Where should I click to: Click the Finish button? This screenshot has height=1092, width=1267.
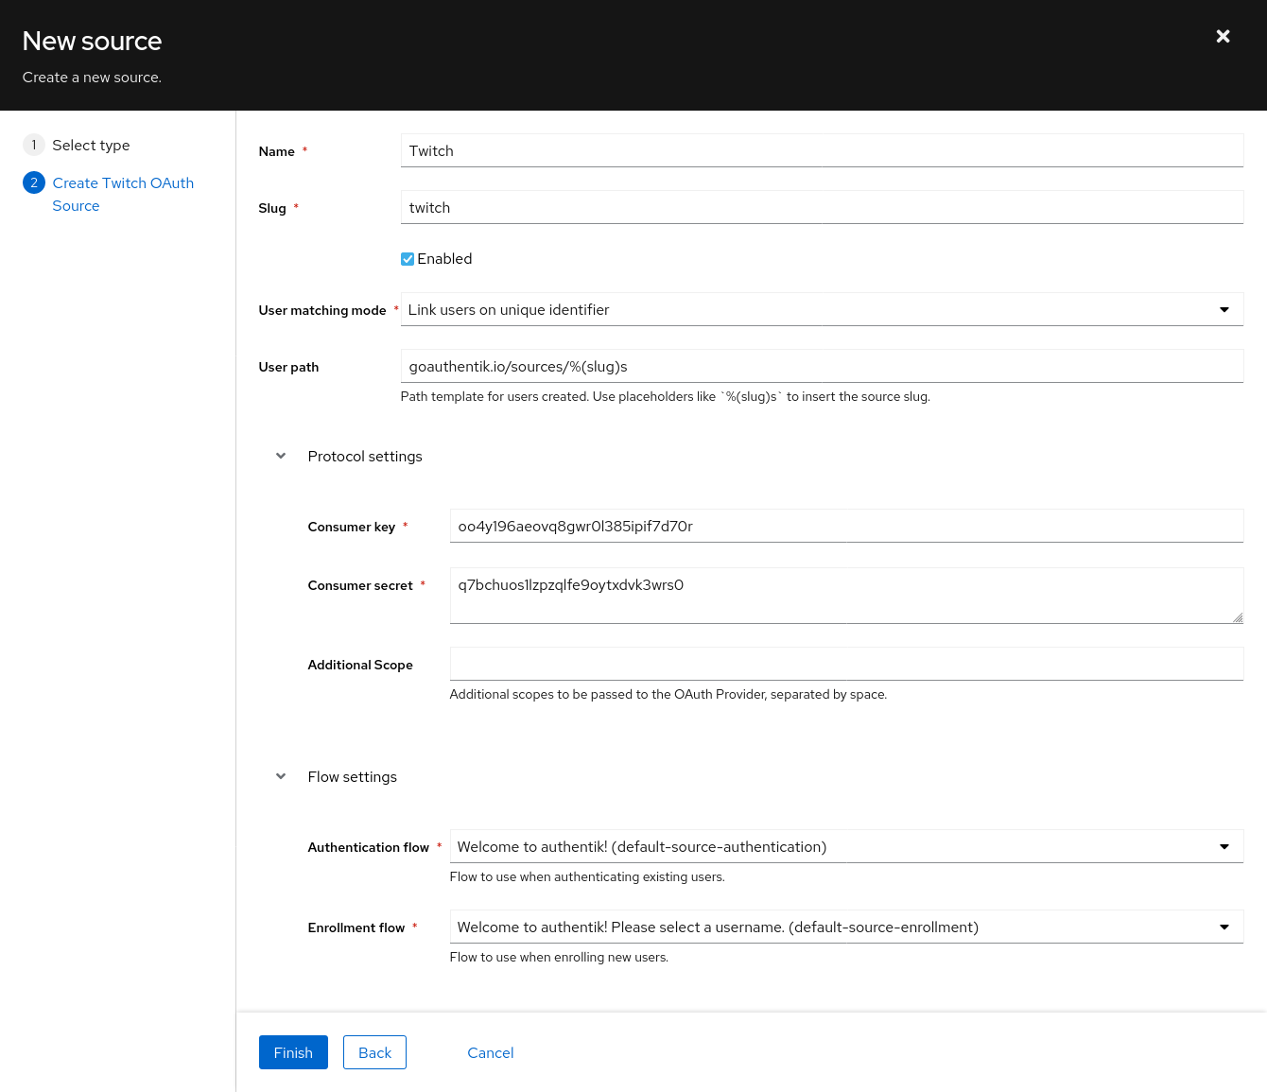click(293, 1052)
